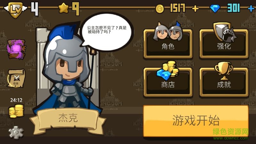Tap the blue diamond currency icon
This screenshot has height=144, width=256.
215,8
